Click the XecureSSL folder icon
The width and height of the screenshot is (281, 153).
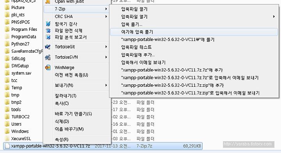pyautogui.click(x=7, y=139)
